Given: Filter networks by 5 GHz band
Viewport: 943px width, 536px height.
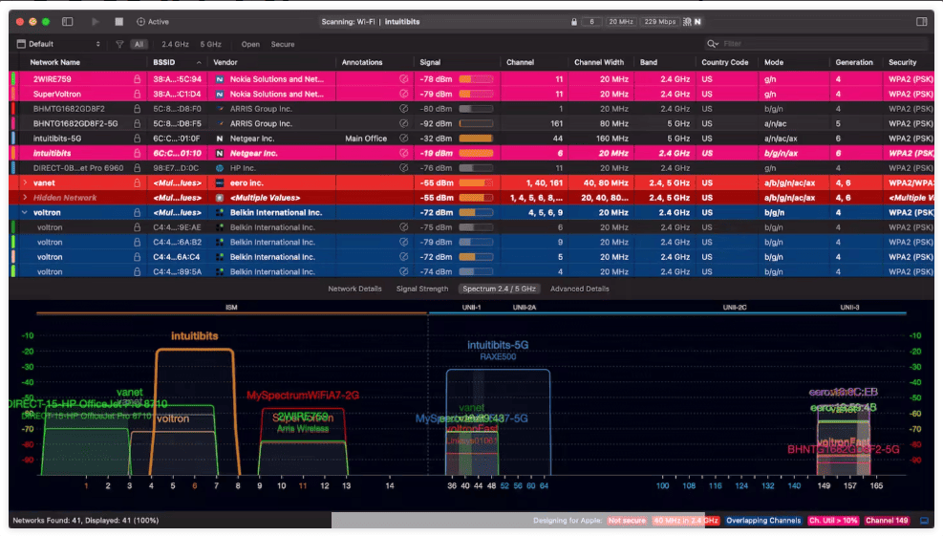Looking at the screenshot, I should pos(210,44).
